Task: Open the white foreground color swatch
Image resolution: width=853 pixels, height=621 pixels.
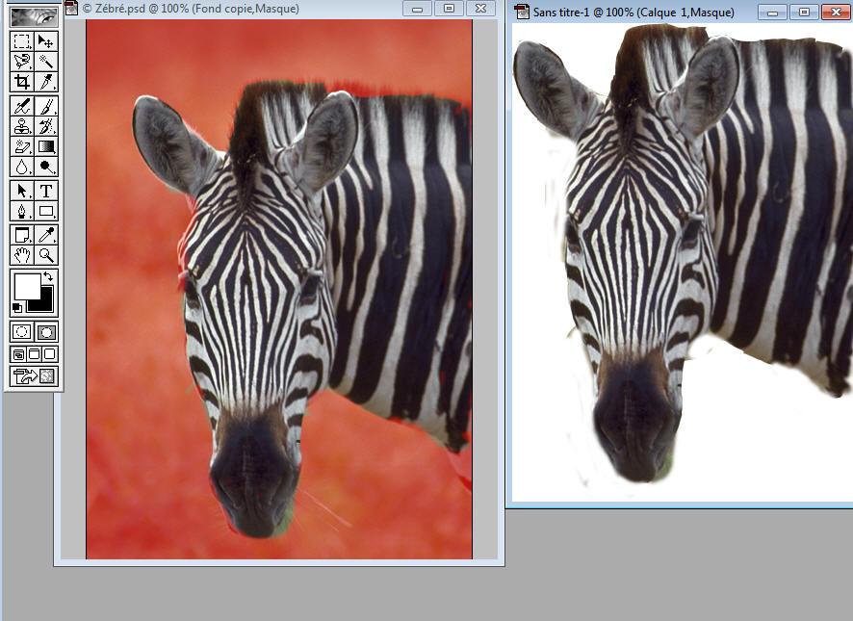Action: coord(26,286)
